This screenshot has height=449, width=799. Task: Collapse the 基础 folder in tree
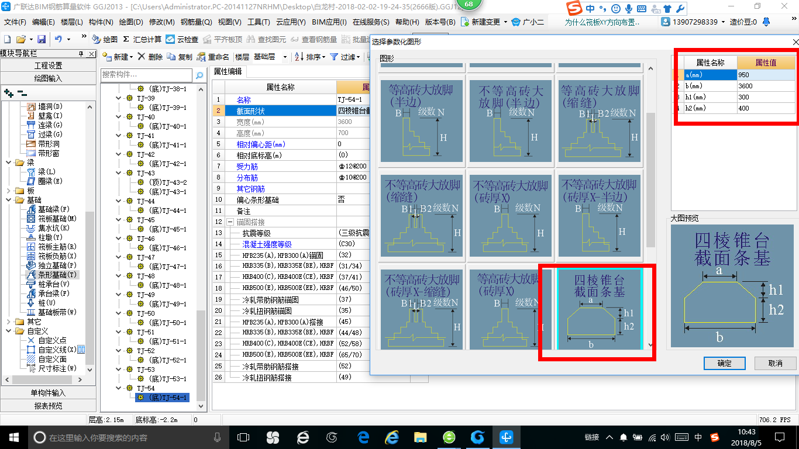coord(8,200)
